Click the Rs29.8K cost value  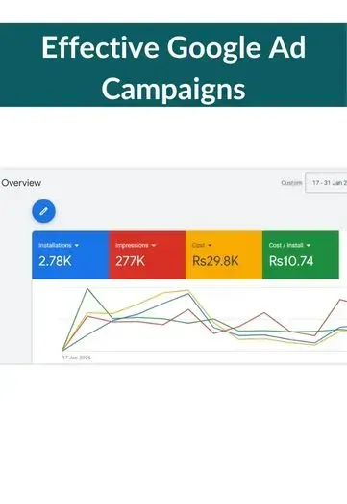(215, 261)
